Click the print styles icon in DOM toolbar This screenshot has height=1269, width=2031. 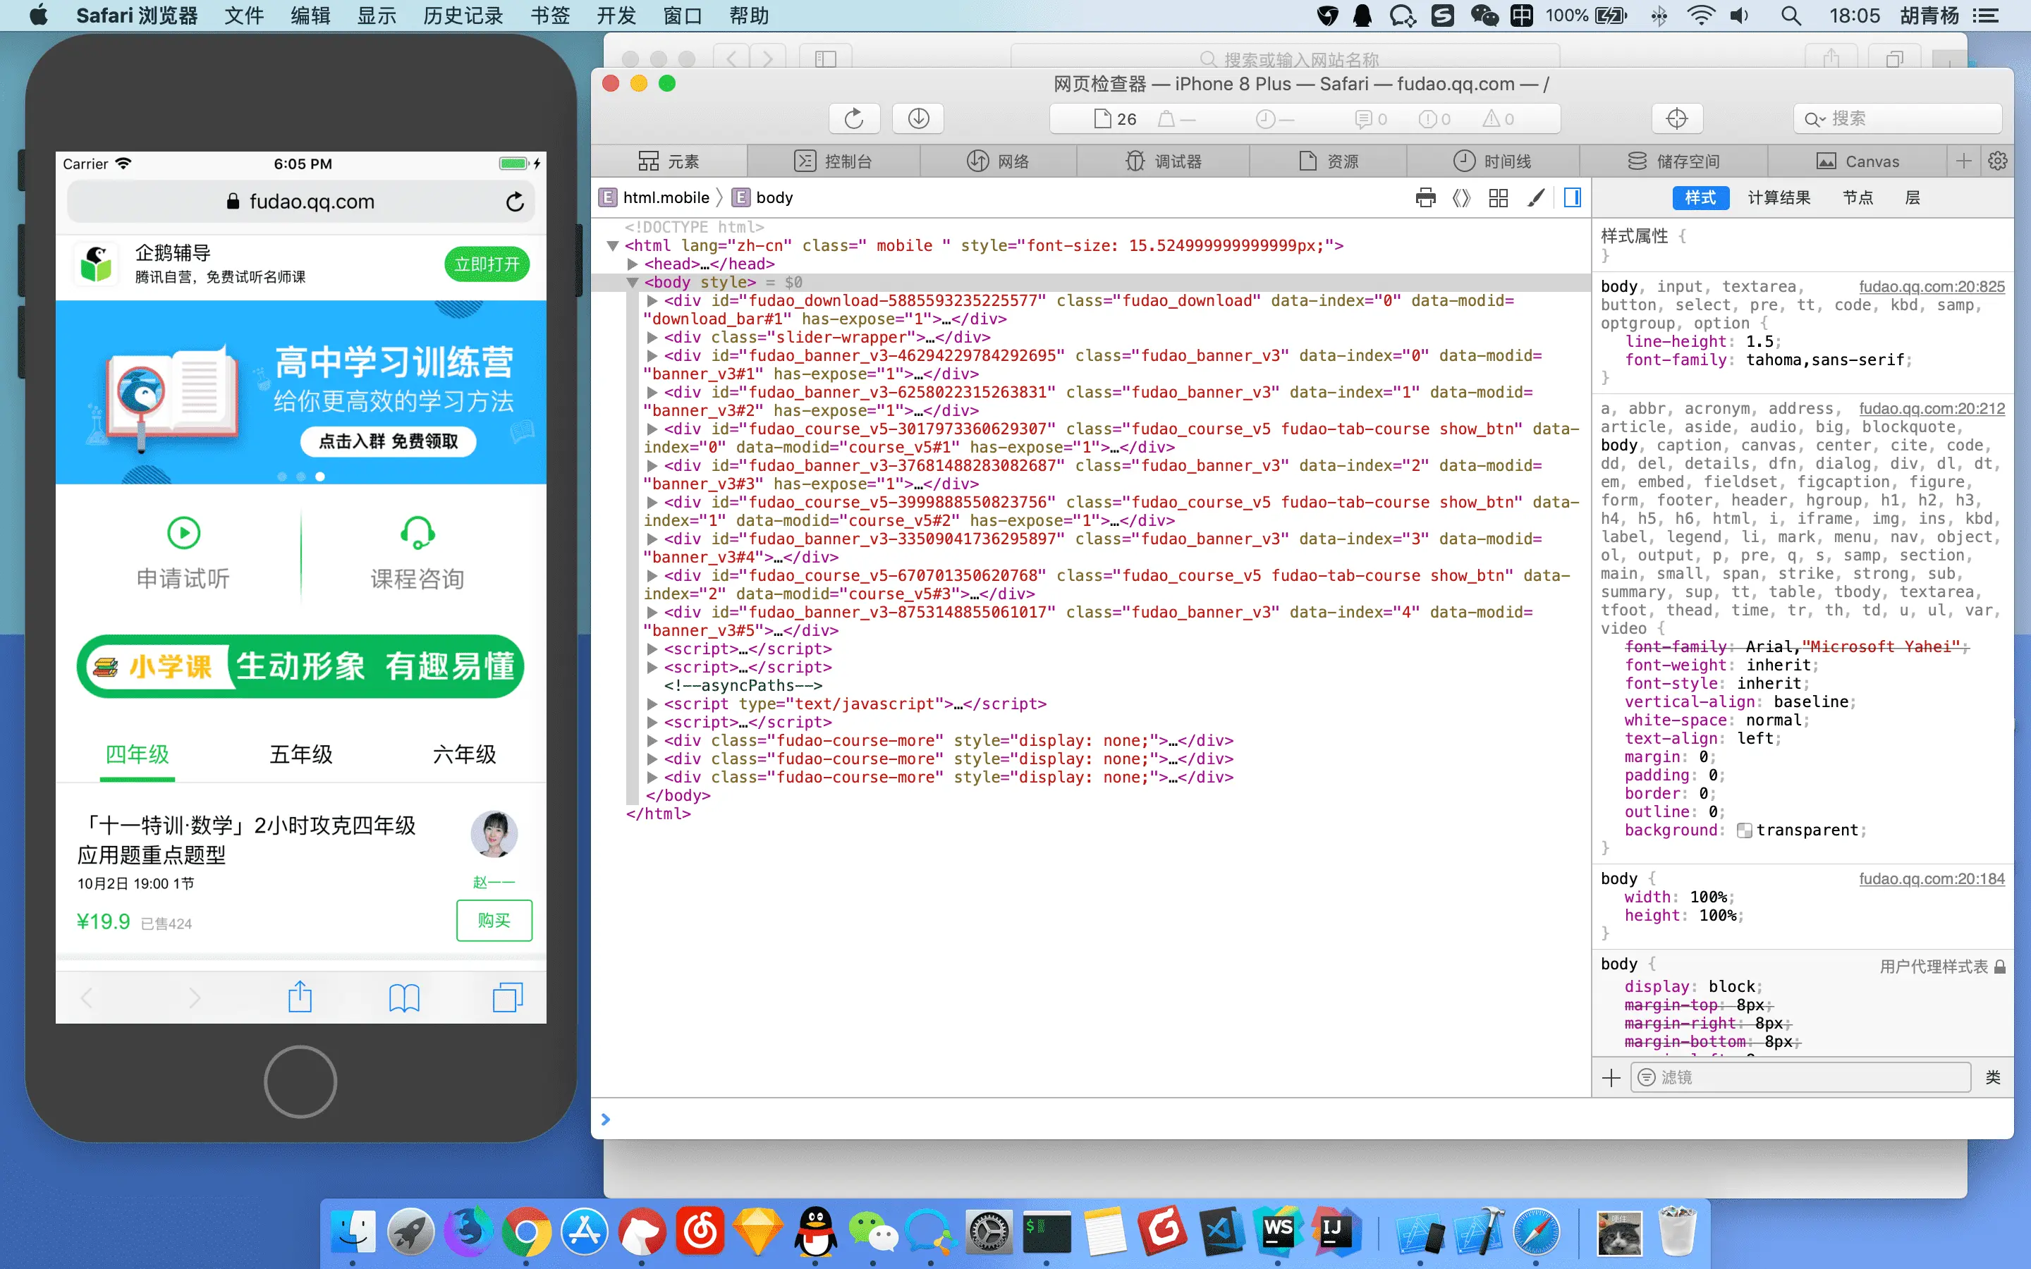pyautogui.click(x=1425, y=197)
